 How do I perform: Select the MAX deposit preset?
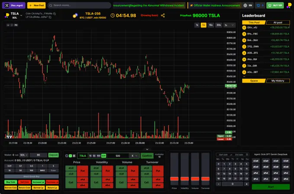point(42,170)
